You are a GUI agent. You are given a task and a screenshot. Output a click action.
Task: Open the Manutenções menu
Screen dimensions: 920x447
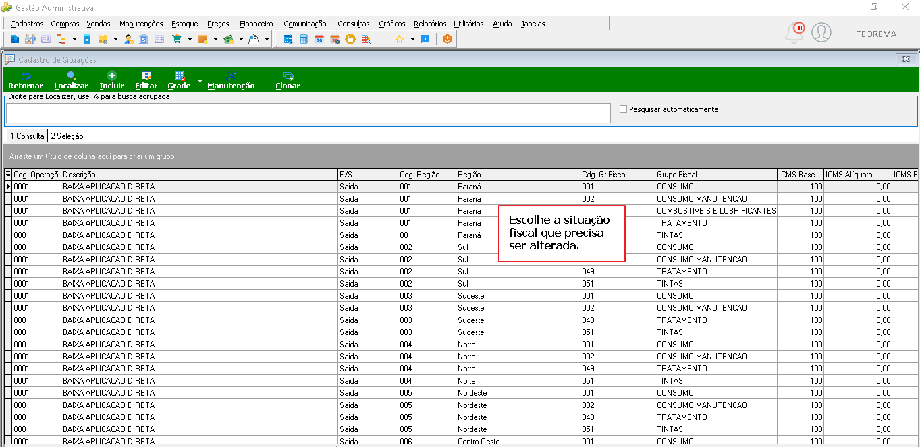(x=141, y=24)
